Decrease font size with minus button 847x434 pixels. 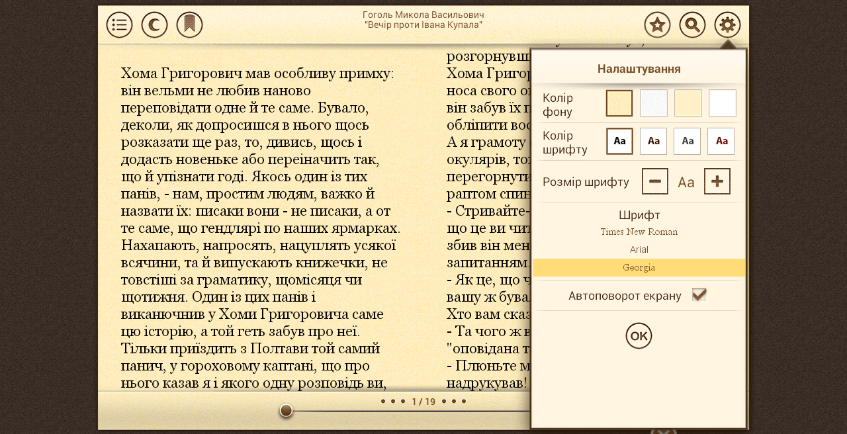click(654, 181)
